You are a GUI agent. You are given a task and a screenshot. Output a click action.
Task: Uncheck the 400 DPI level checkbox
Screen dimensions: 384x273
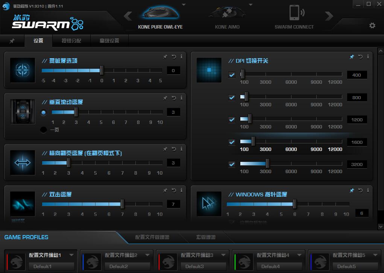pos(232,75)
